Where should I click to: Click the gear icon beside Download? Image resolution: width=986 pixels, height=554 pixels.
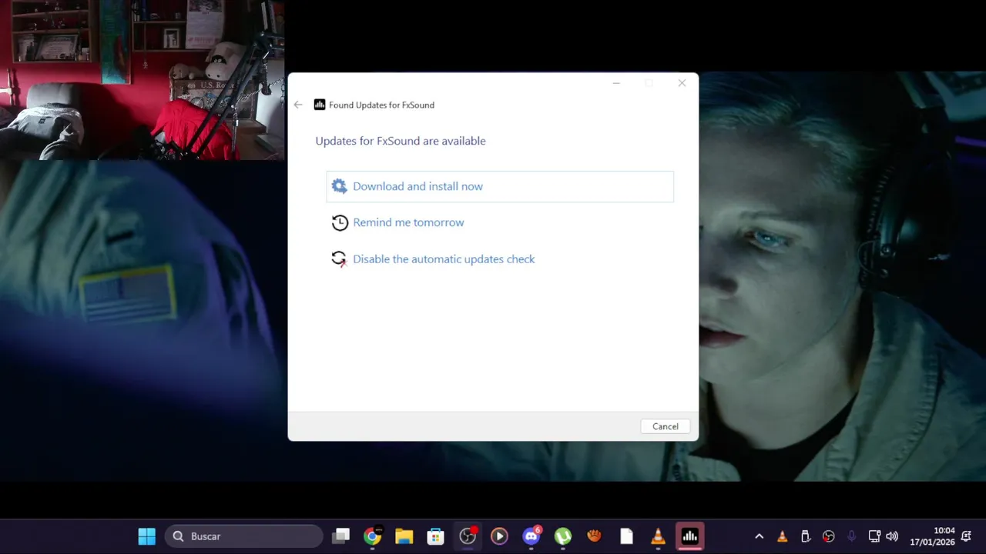(x=339, y=186)
